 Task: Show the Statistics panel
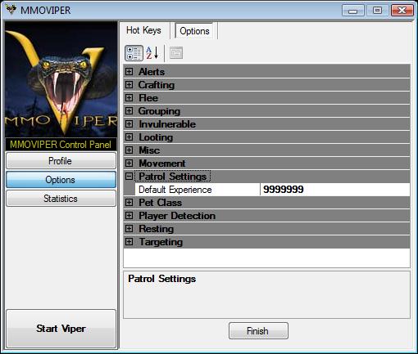click(x=61, y=199)
